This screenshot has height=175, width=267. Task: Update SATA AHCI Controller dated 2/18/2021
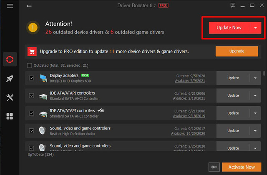(x=233, y=95)
